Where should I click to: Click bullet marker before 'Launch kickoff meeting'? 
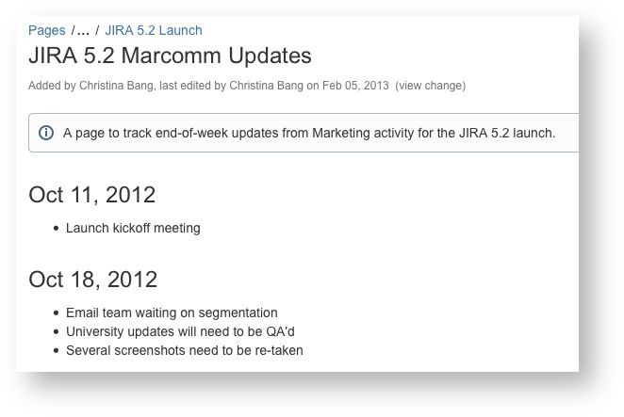(x=57, y=228)
